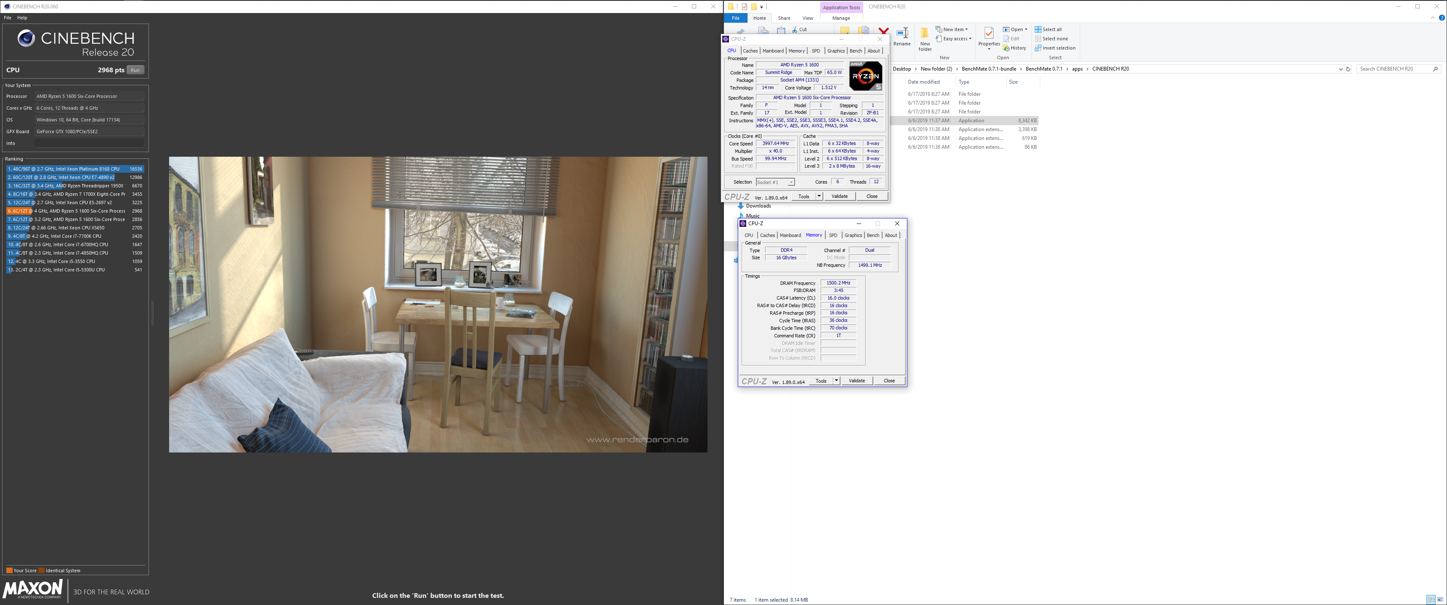Viewport: 1447px width, 605px height.
Task: Open Mainboard tab in lower CPU-Z window
Action: coord(790,236)
